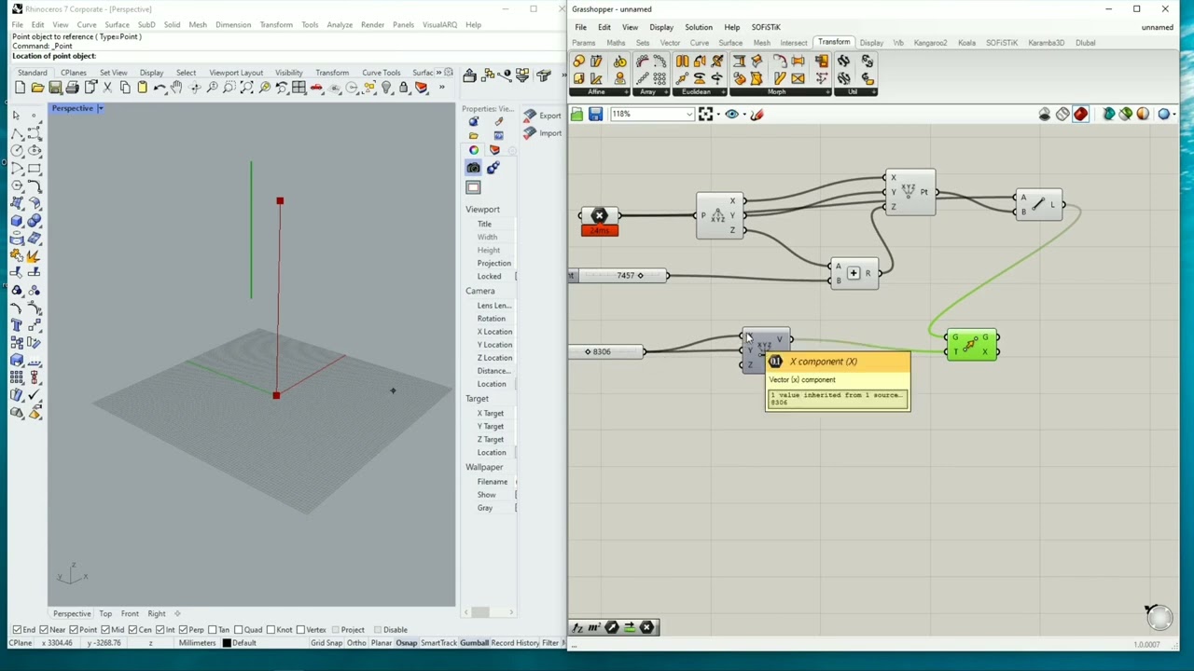The height and width of the screenshot is (671, 1194).
Task: Click the Grasshopper save disk icon
Action: click(595, 114)
